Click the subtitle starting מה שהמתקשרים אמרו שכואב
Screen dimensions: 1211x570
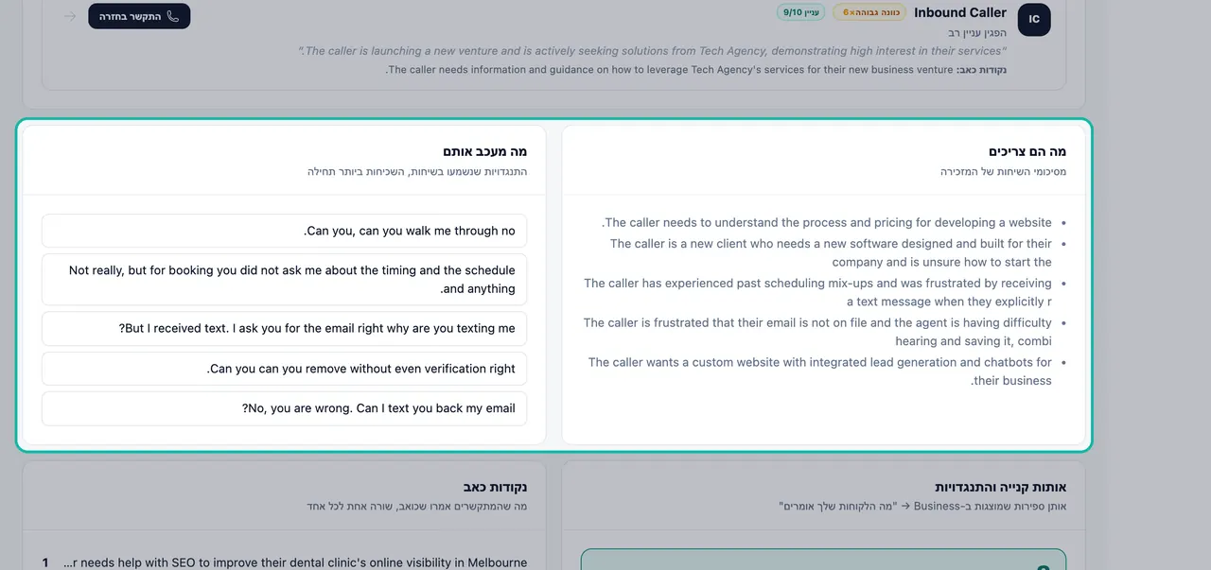(417, 507)
